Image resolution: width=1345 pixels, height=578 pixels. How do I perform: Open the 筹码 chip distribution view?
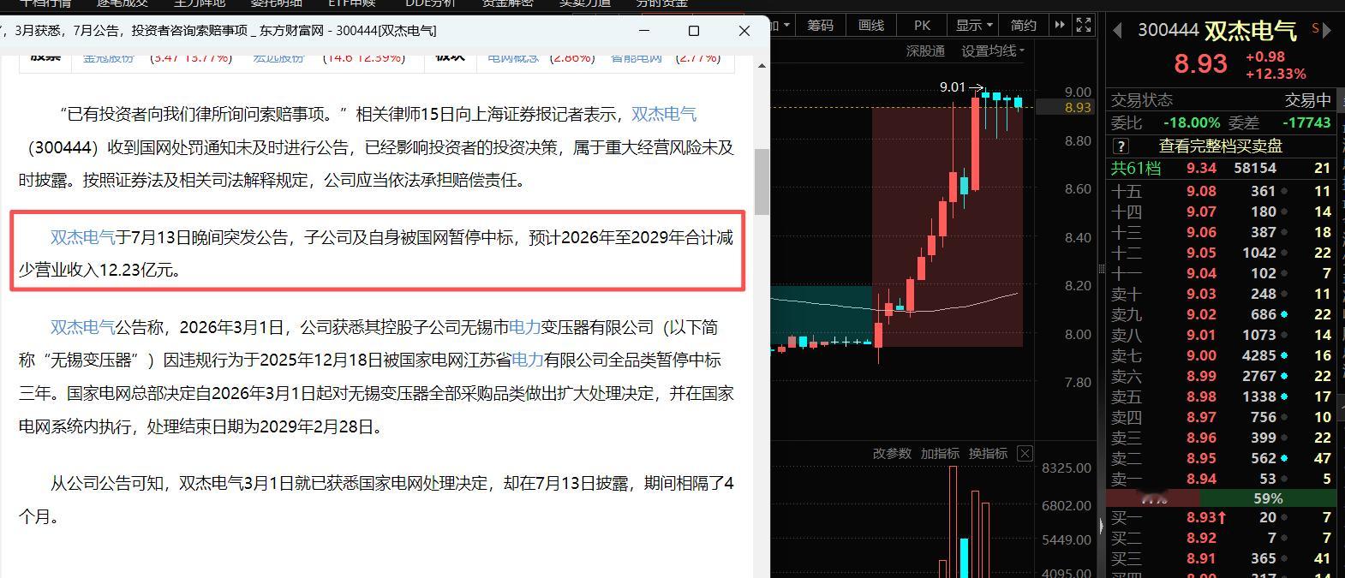(821, 26)
